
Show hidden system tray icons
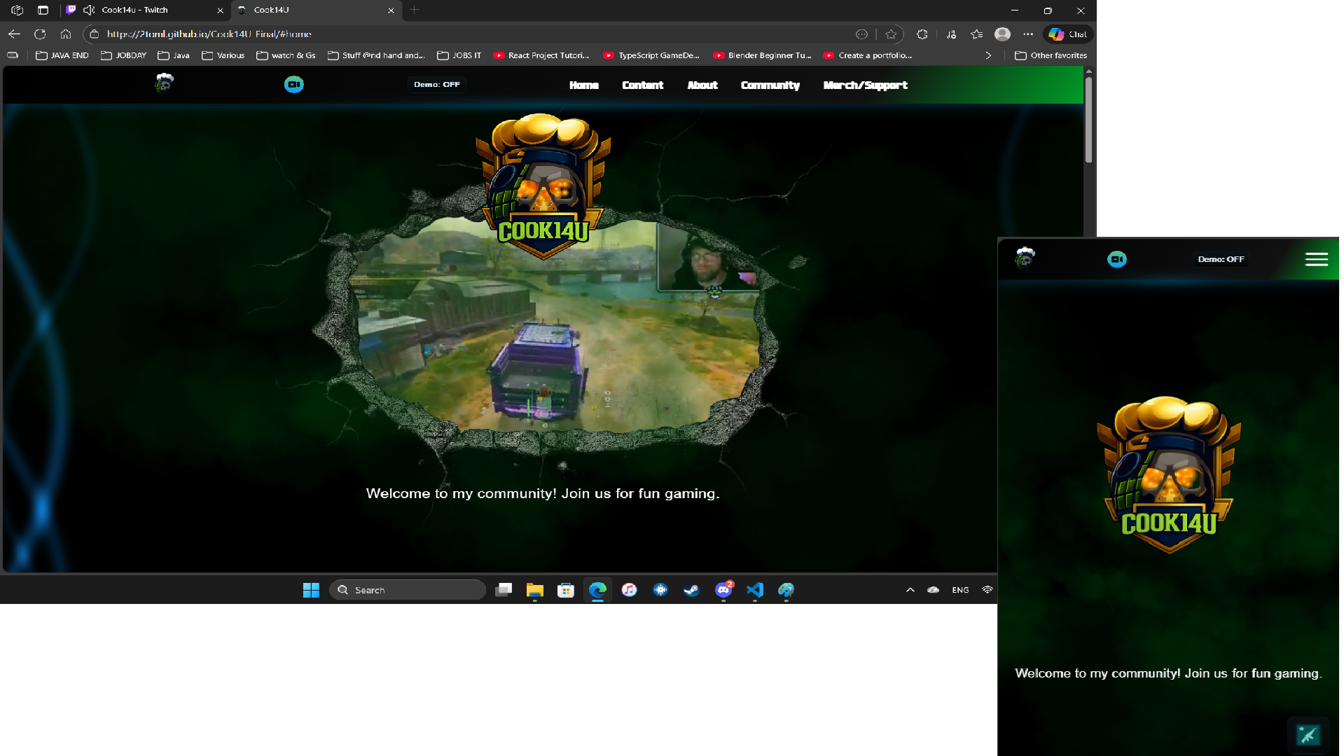click(x=910, y=590)
